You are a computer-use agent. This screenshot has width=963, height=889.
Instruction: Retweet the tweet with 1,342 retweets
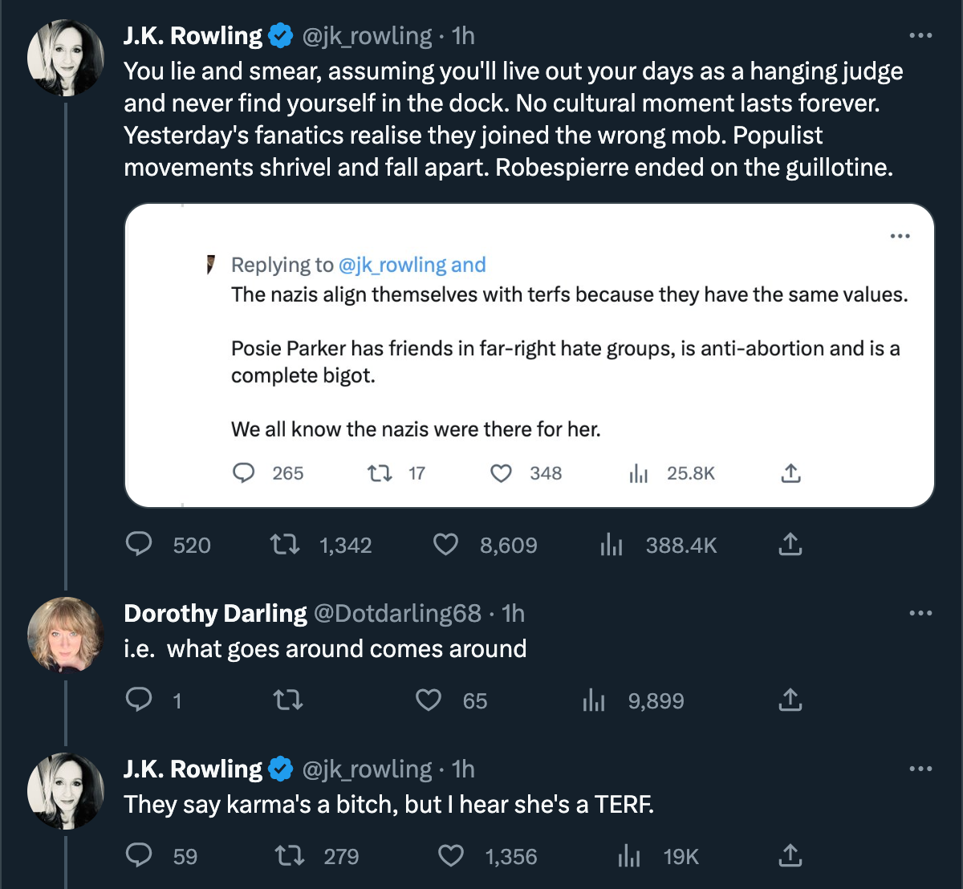[x=285, y=546]
